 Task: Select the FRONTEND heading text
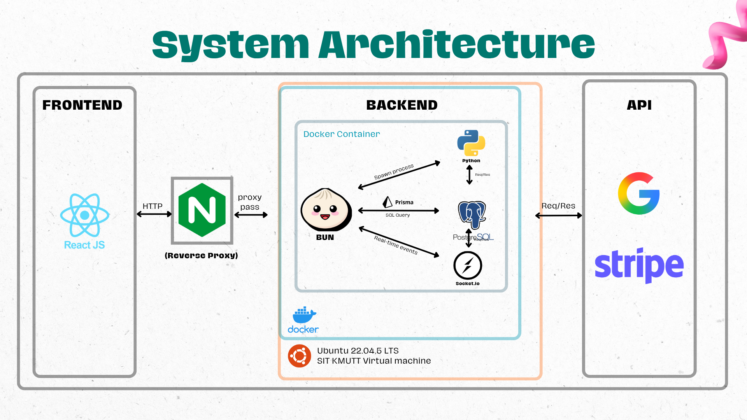tap(82, 105)
